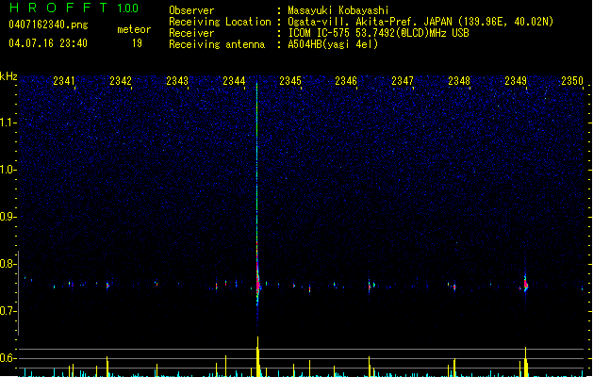Click the 2346 time marker

(346, 81)
